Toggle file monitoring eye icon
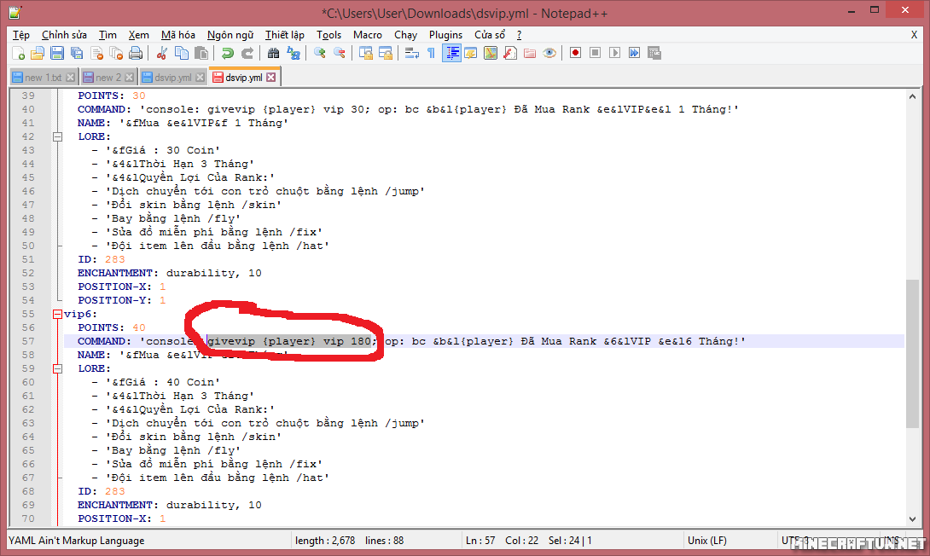Screen dimensions: 930x556 tap(549, 54)
